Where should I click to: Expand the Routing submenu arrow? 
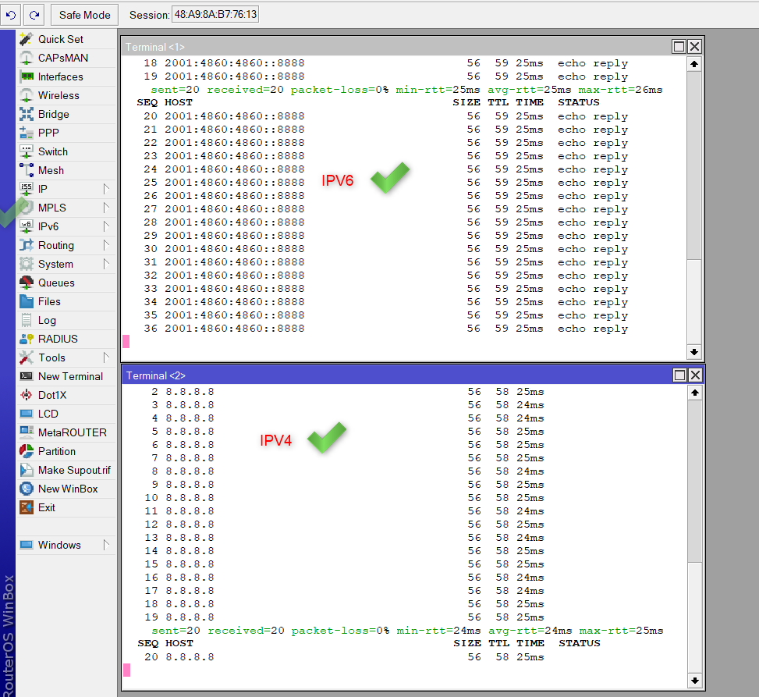(x=106, y=245)
